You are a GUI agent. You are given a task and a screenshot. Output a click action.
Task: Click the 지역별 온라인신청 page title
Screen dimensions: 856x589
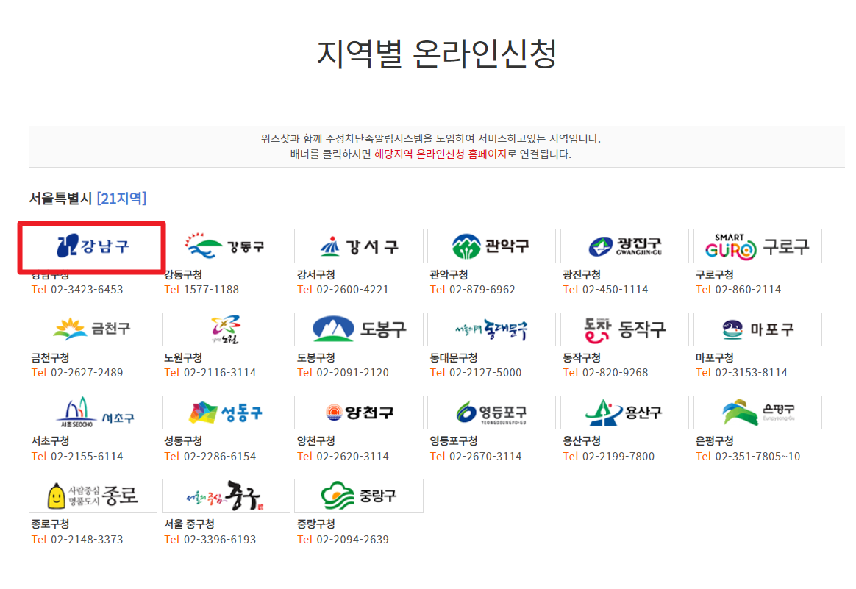click(x=437, y=54)
